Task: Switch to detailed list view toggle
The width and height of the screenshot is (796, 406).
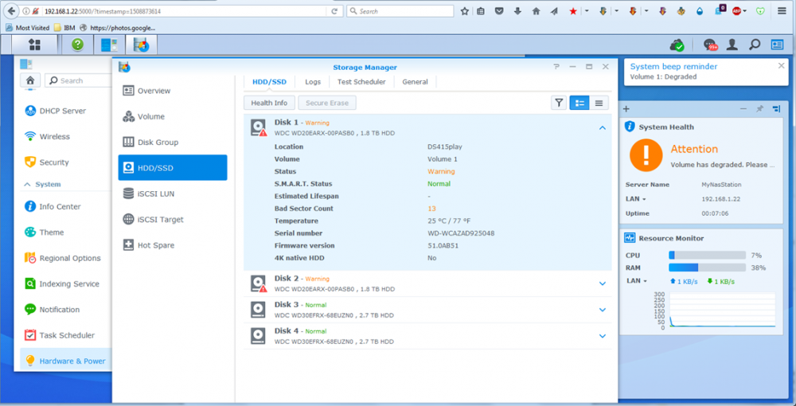Action: coord(579,103)
